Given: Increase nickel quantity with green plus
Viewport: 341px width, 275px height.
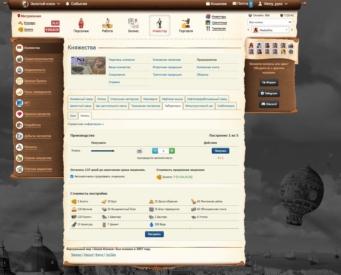Looking at the screenshot, I should pos(172,151).
